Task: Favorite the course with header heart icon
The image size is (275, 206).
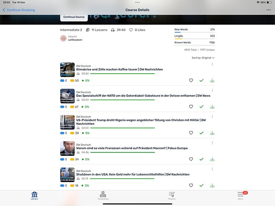Action: [96, 17]
